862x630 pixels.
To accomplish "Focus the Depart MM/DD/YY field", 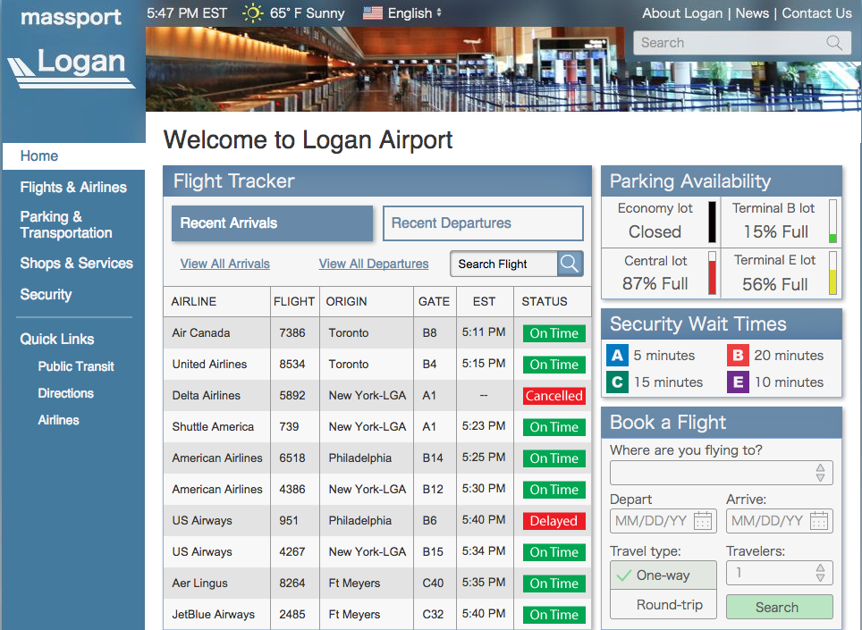I will (663, 521).
